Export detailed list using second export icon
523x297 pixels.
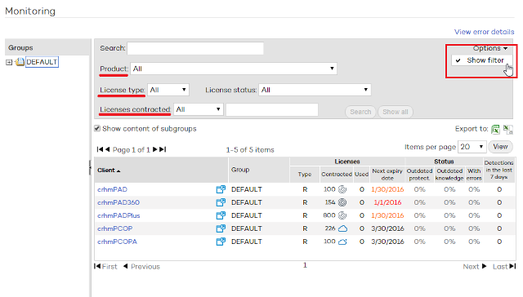[x=508, y=129]
